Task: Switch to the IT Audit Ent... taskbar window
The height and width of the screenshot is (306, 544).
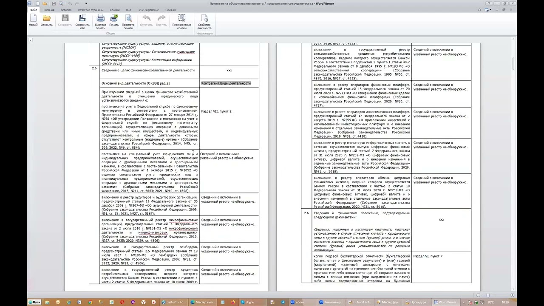Action: [360, 302]
